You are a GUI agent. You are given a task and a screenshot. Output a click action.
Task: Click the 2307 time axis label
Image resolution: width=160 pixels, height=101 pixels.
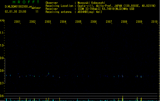click(109, 21)
